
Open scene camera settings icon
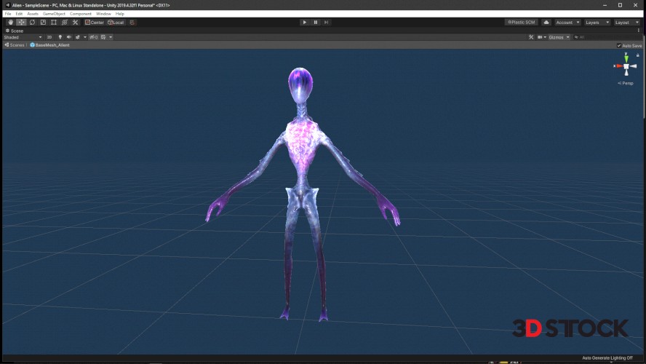pos(540,37)
